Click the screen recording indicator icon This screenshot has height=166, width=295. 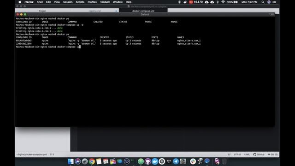click(x=179, y=2)
